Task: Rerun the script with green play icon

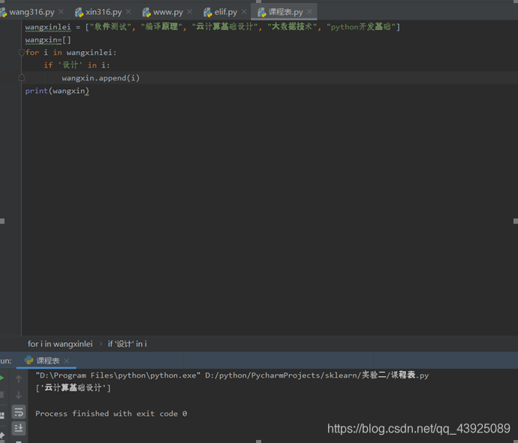Action: coord(2,378)
